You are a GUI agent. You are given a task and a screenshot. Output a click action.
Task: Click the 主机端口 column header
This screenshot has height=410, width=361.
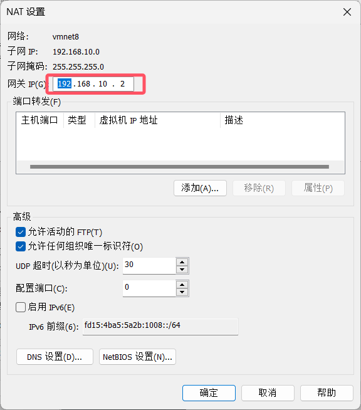[39, 120]
